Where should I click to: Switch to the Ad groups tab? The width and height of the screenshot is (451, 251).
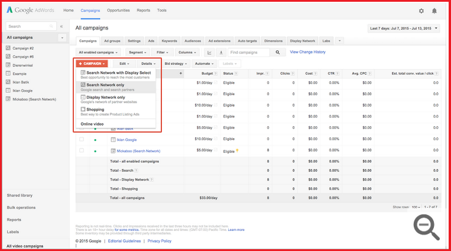tap(112, 41)
